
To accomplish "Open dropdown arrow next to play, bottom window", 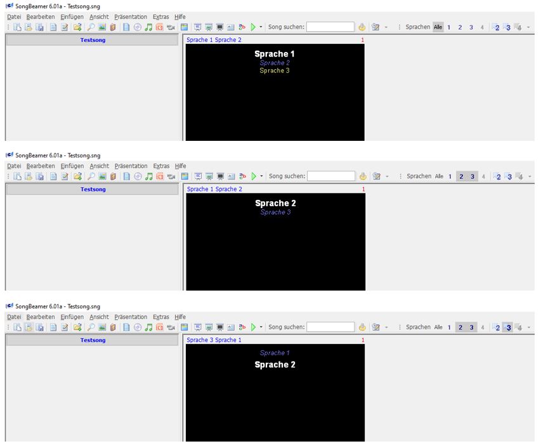I will tap(261, 327).
